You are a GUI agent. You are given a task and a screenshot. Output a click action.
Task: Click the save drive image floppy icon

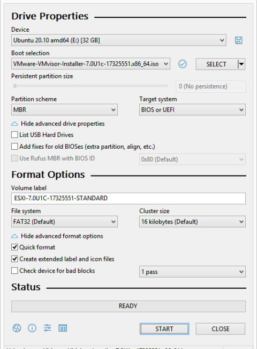tap(239, 40)
